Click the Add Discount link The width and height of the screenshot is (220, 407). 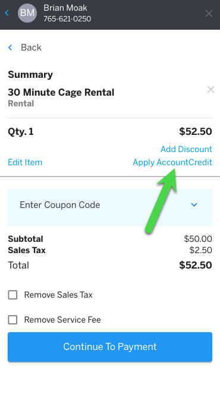click(x=186, y=149)
